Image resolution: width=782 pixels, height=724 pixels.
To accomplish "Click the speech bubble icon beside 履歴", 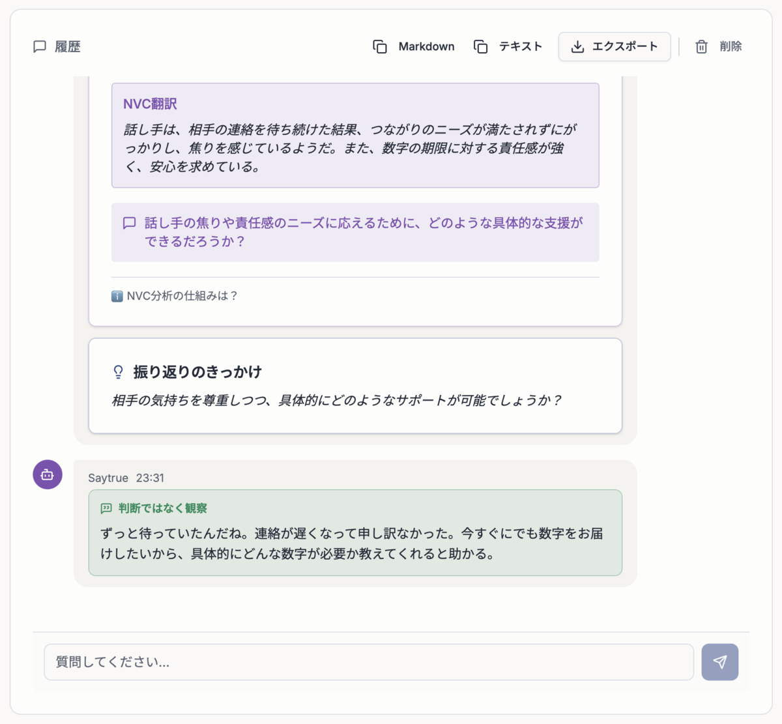I will point(40,47).
